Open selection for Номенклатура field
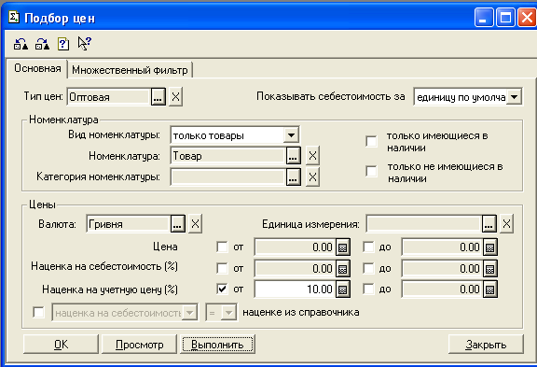 click(293, 156)
